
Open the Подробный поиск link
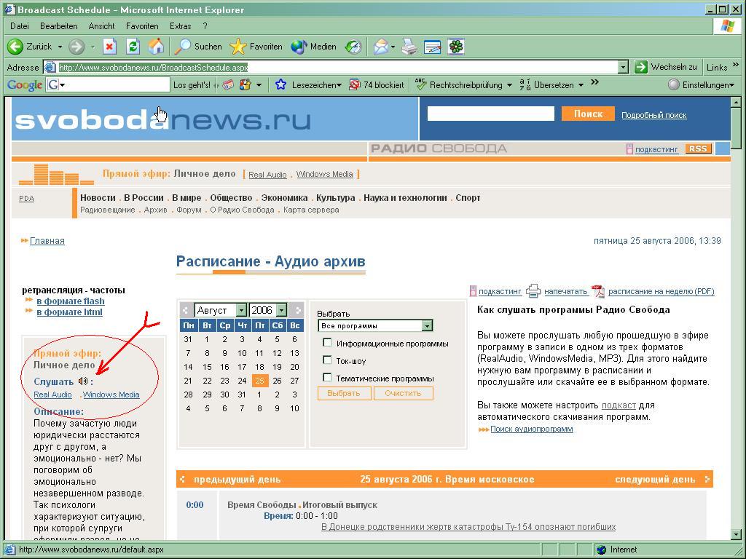[x=653, y=115]
